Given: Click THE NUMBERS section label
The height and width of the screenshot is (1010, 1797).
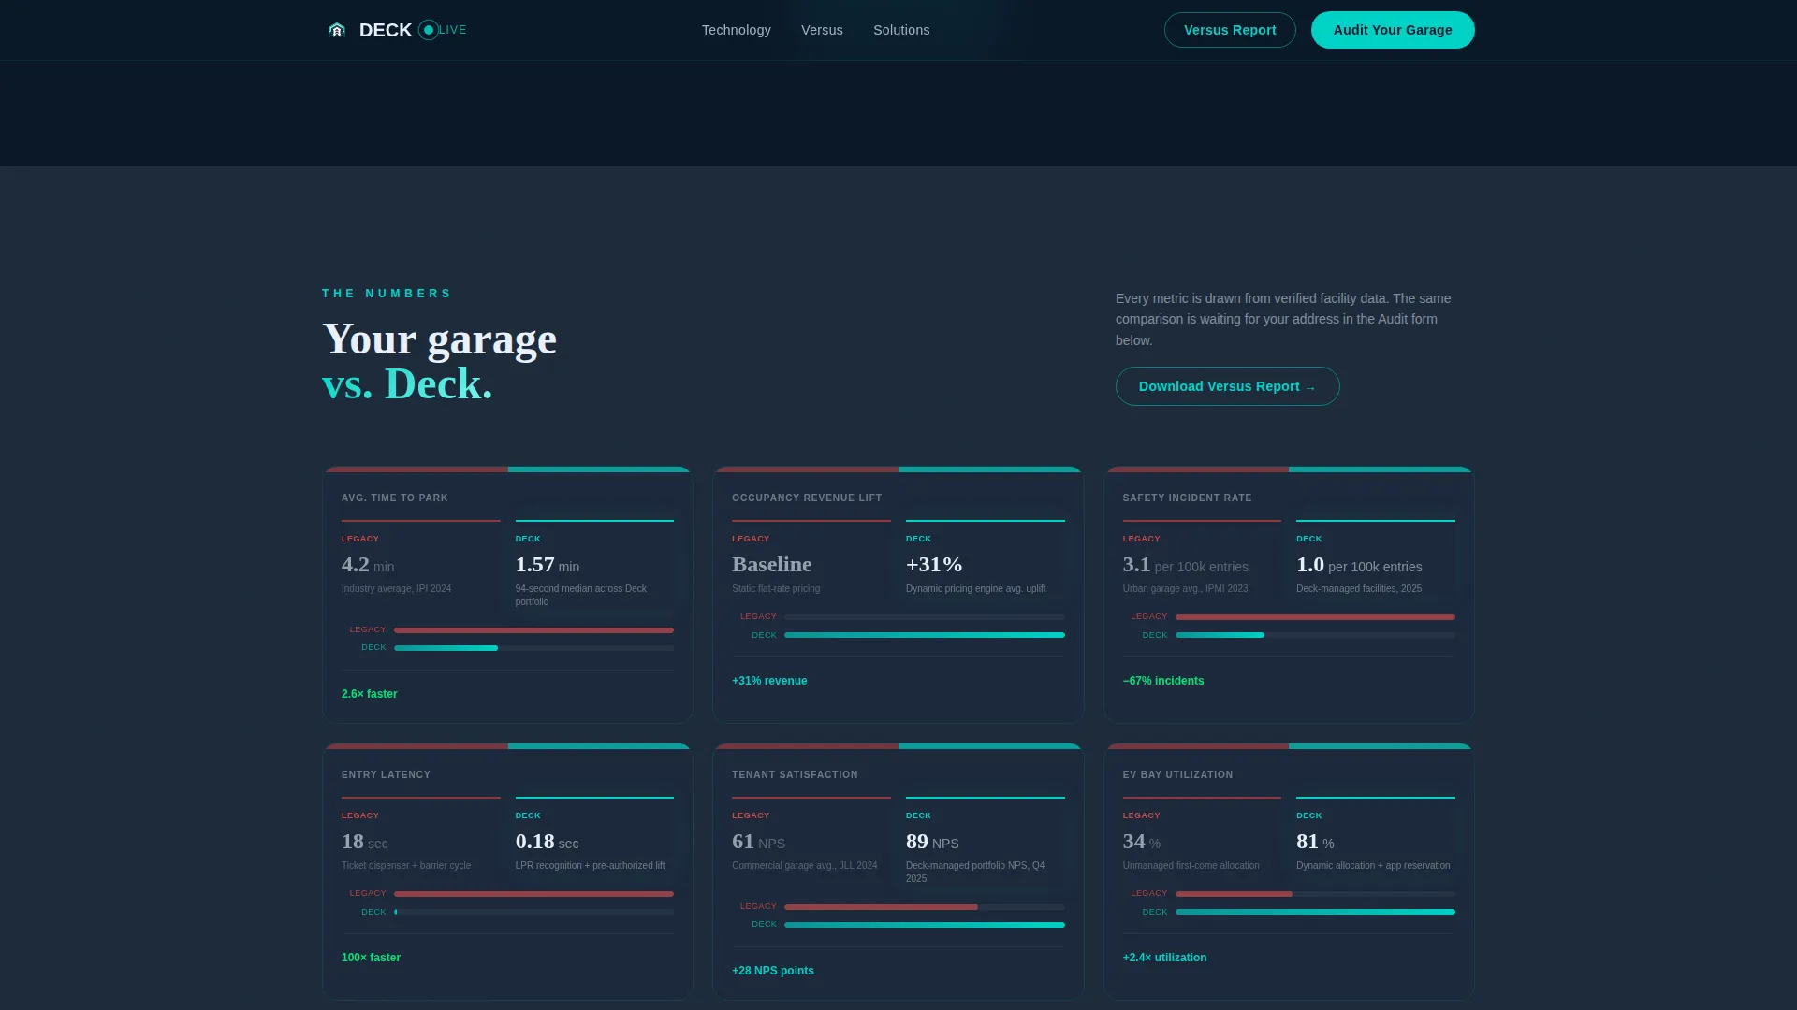Looking at the screenshot, I should (x=387, y=294).
